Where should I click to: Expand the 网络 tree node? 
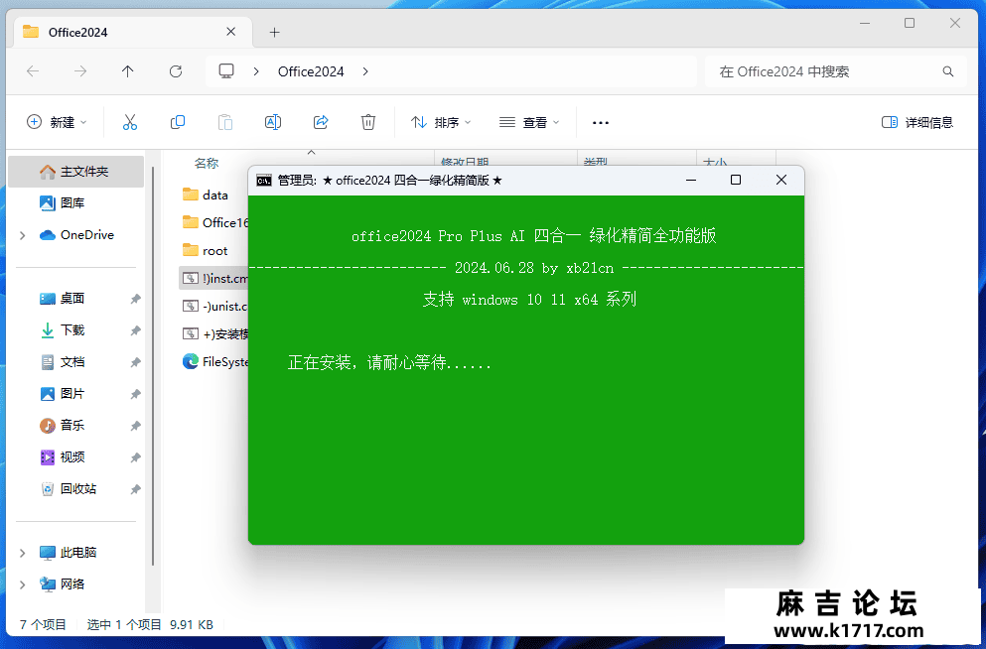point(23,584)
